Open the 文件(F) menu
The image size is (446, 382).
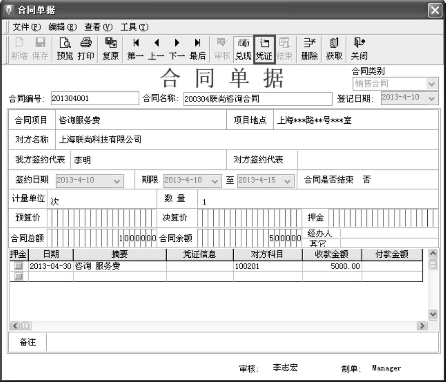[x=26, y=27]
